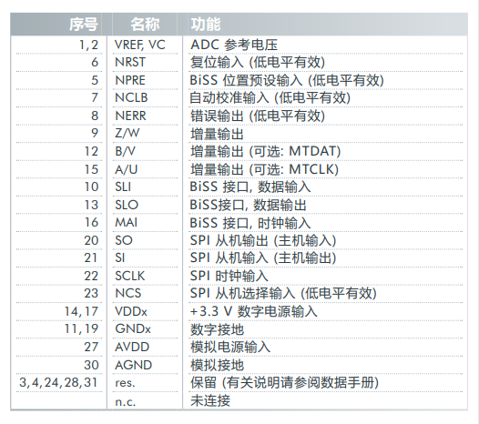
Task: Select the NPRE row name
Action: pos(130,80)
